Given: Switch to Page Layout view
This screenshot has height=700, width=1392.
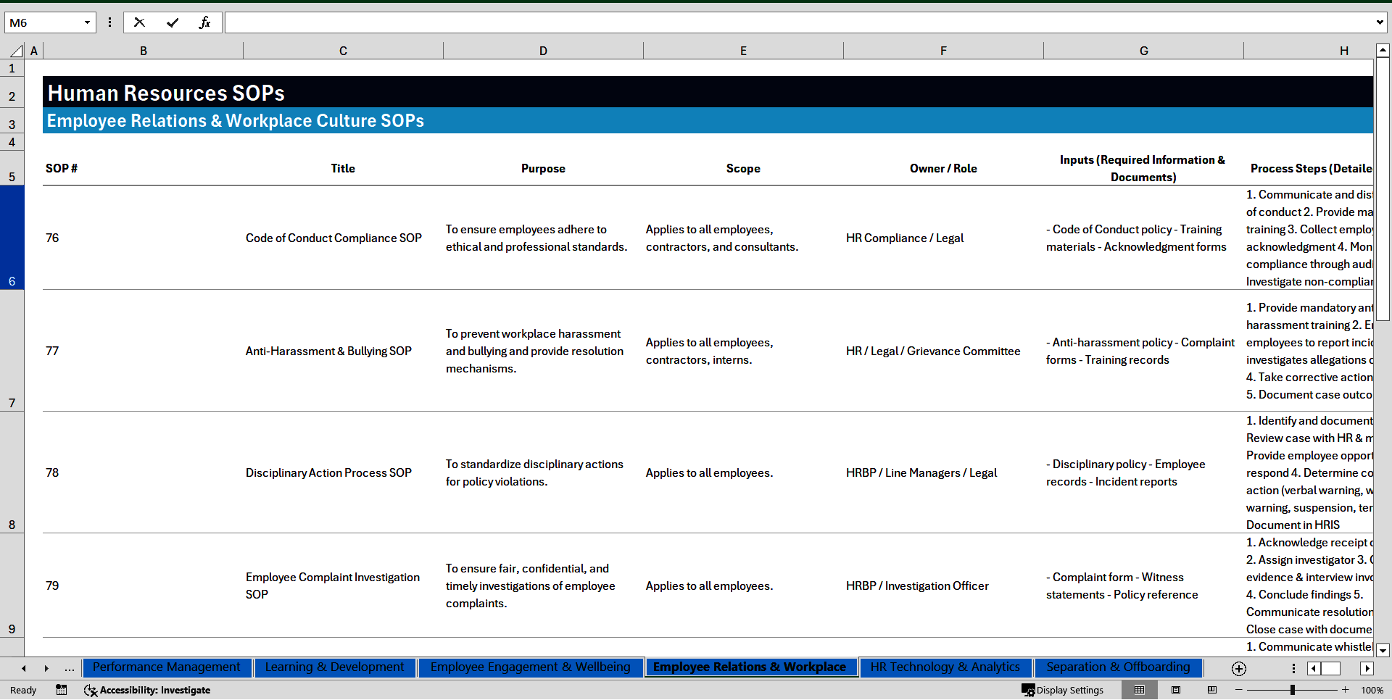Looking at the screenshot, I should 1176,690.
